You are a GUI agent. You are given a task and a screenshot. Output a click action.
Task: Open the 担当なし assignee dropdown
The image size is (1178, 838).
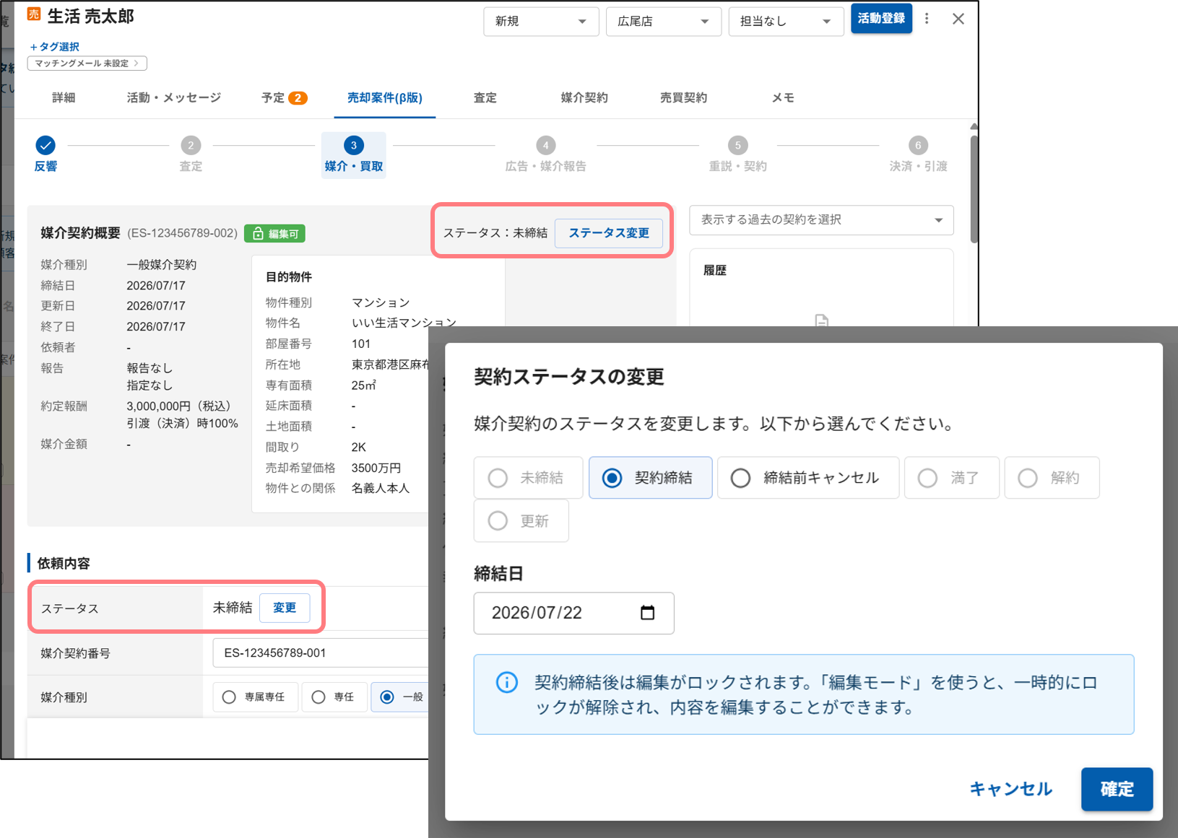tap(786, 22)
